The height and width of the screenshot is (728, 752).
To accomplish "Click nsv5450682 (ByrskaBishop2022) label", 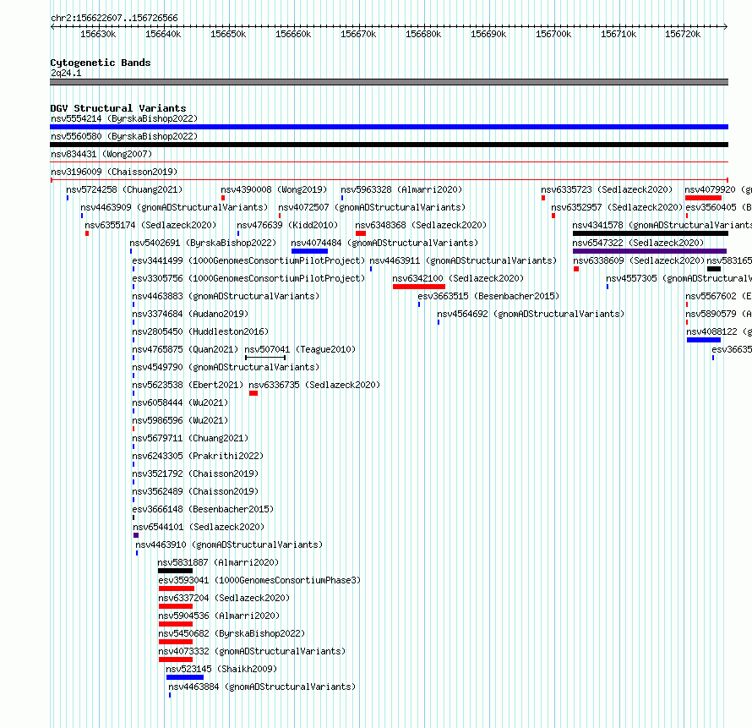I will [232, 633].
